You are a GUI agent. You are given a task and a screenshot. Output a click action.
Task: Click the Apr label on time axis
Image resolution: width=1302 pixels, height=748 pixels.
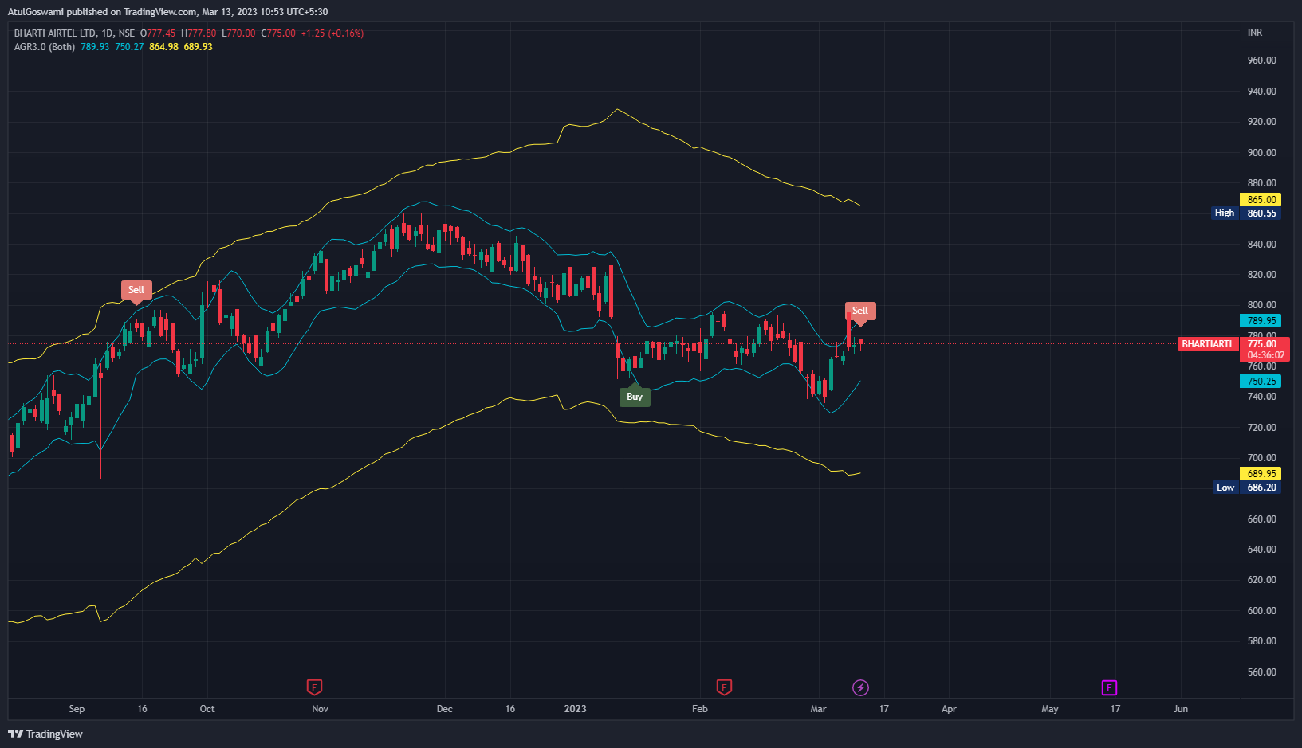949,709
